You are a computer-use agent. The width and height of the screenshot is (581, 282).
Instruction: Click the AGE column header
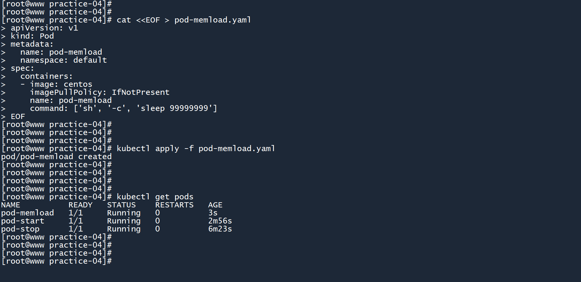[215, 205]
